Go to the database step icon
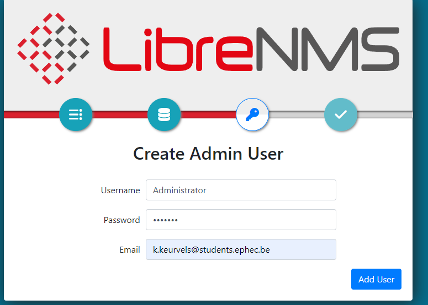 tap(164, 115)
